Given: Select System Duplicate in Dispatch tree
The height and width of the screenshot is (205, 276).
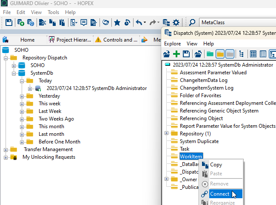Looking at the screenshot, I should coord(199,141).
